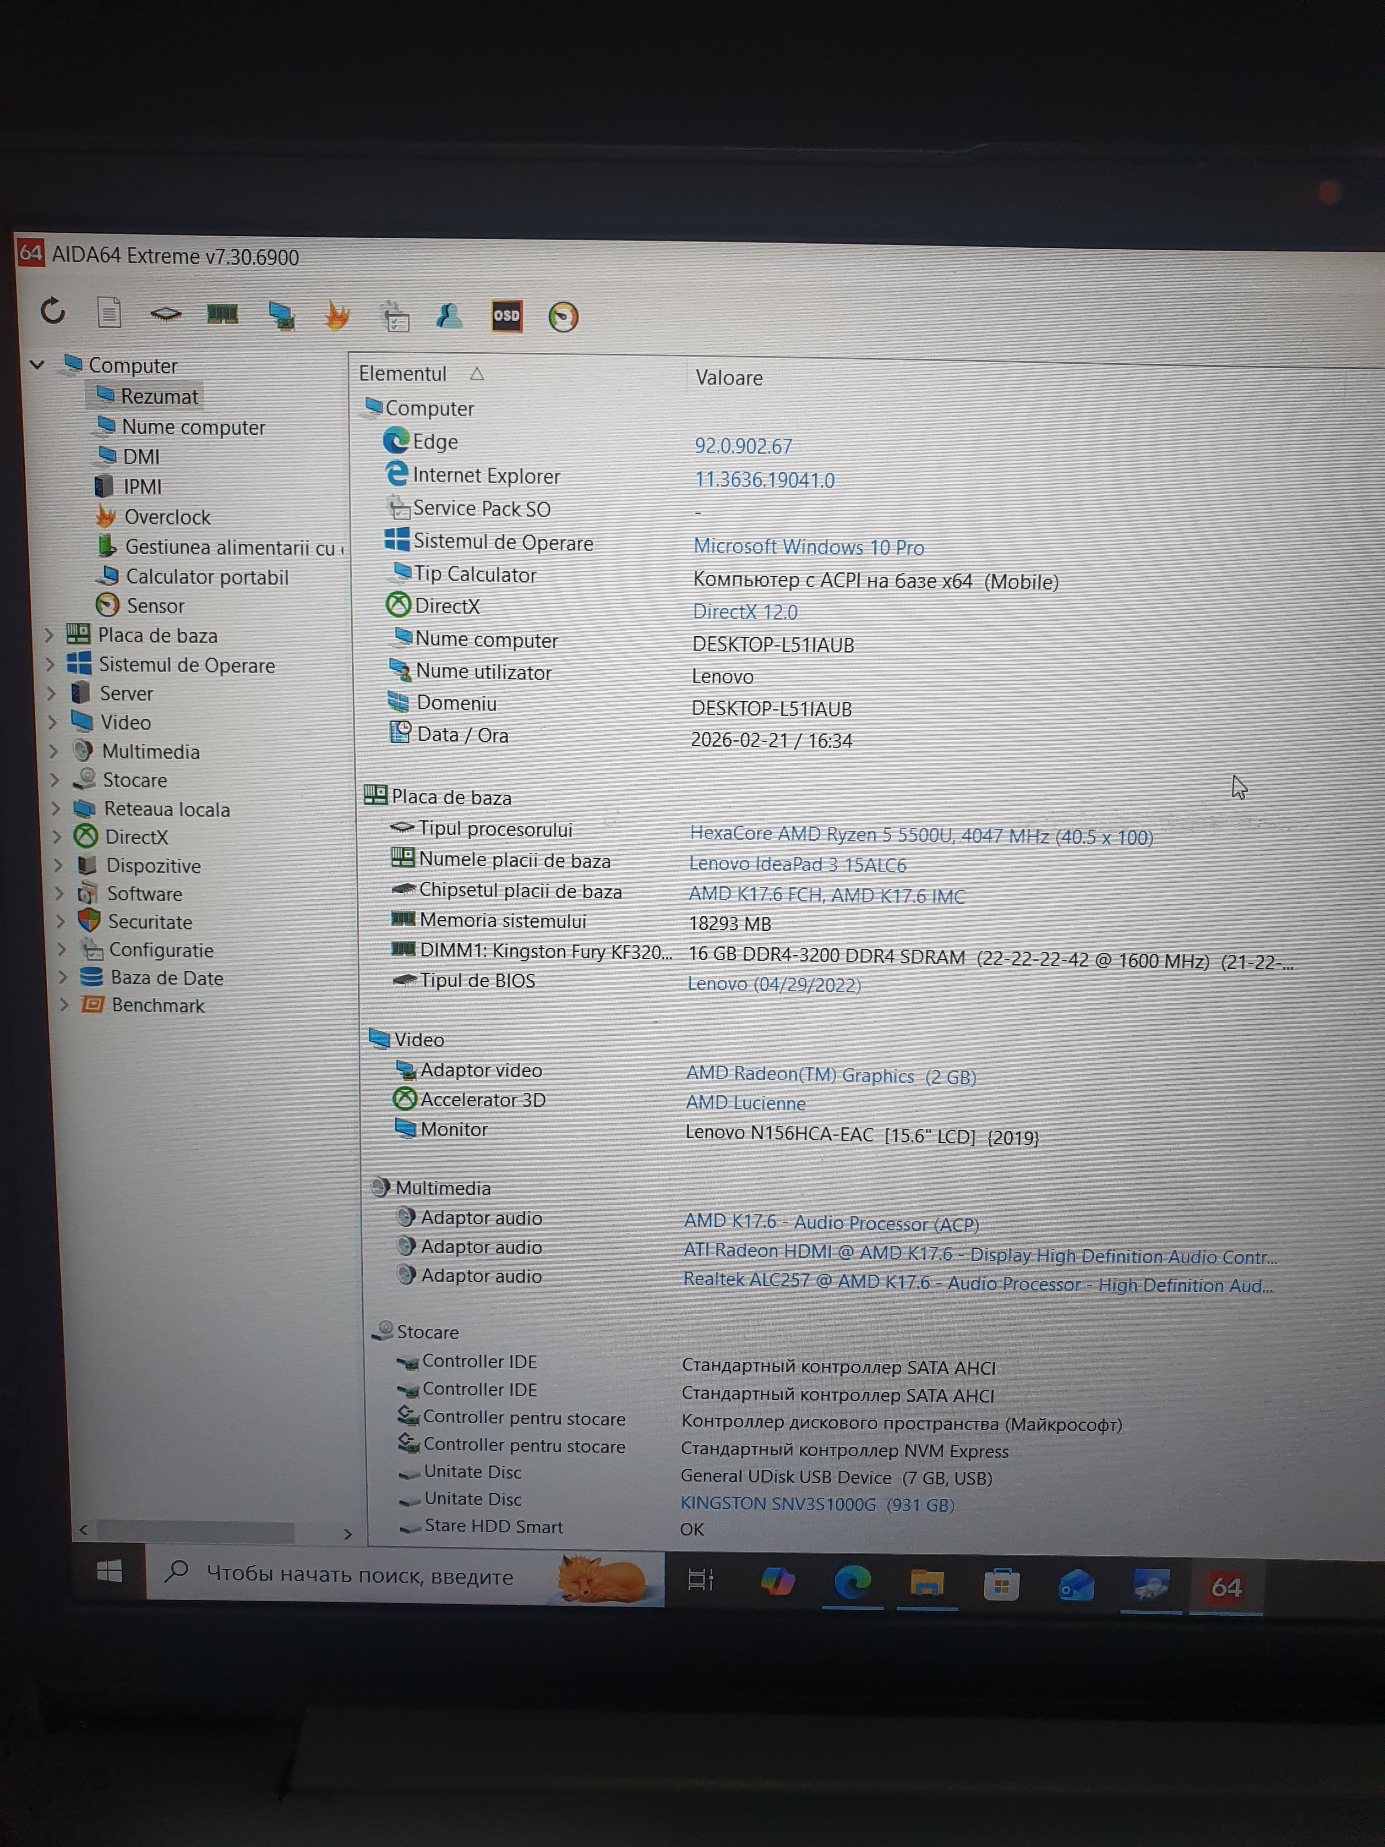Select Overclock in the tree
Image resolution: width=1385 pixels, height=1847 pixels.
coord(167,517)
